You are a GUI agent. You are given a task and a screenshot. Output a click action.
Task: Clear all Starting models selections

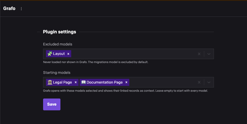tap(199, 82)
